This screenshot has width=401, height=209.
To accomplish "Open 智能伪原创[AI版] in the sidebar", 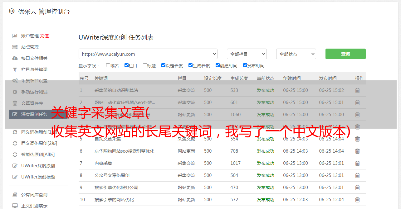I will tap(38, 154).
